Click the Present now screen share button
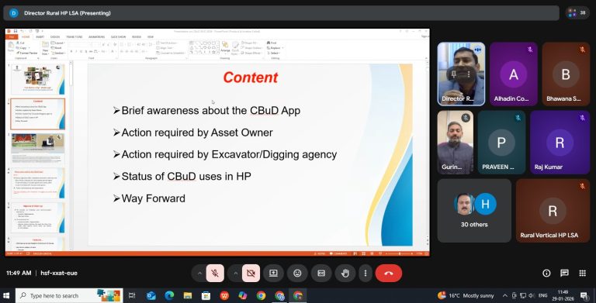The image size is (596, 303). coord(273,273)
